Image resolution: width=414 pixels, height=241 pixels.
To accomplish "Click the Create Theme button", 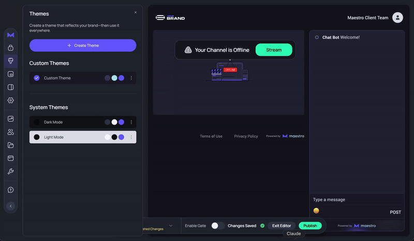I will pos(83,46).
